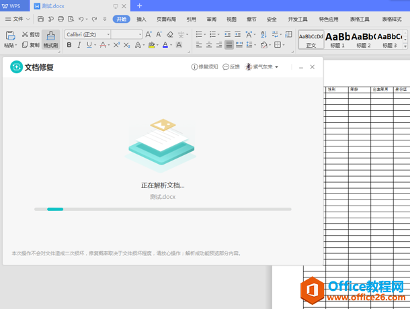Viewport: 410px width, 309px height.
Task: Switch to the 插入 ribbon tab
Action: [141, 19]
